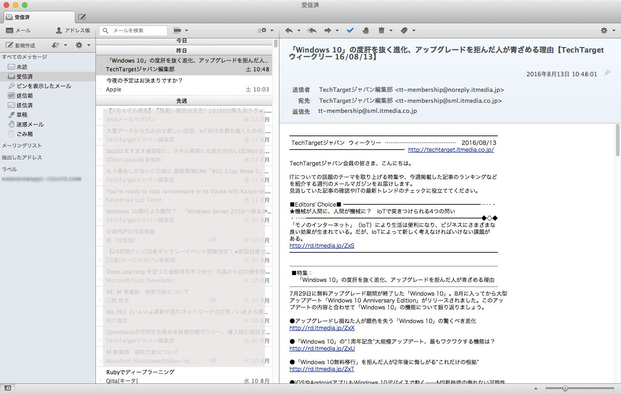Viewport: 621px width, 393px height.
Task: Open the dropdown arrow next to tag icon
Action: click(414, 31)
